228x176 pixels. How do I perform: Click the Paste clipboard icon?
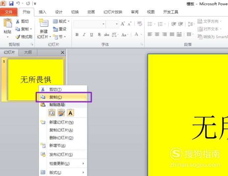pos(8,23)
